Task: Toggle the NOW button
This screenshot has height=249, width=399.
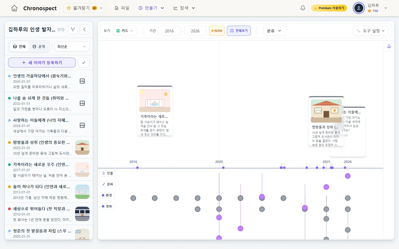Action: [x=217, y=31]
